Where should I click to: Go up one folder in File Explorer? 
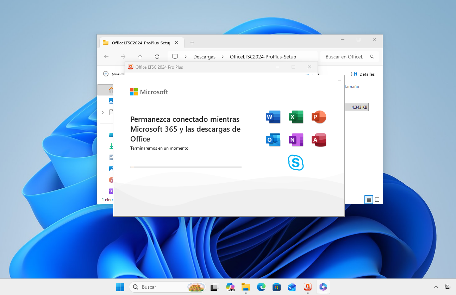140,57
